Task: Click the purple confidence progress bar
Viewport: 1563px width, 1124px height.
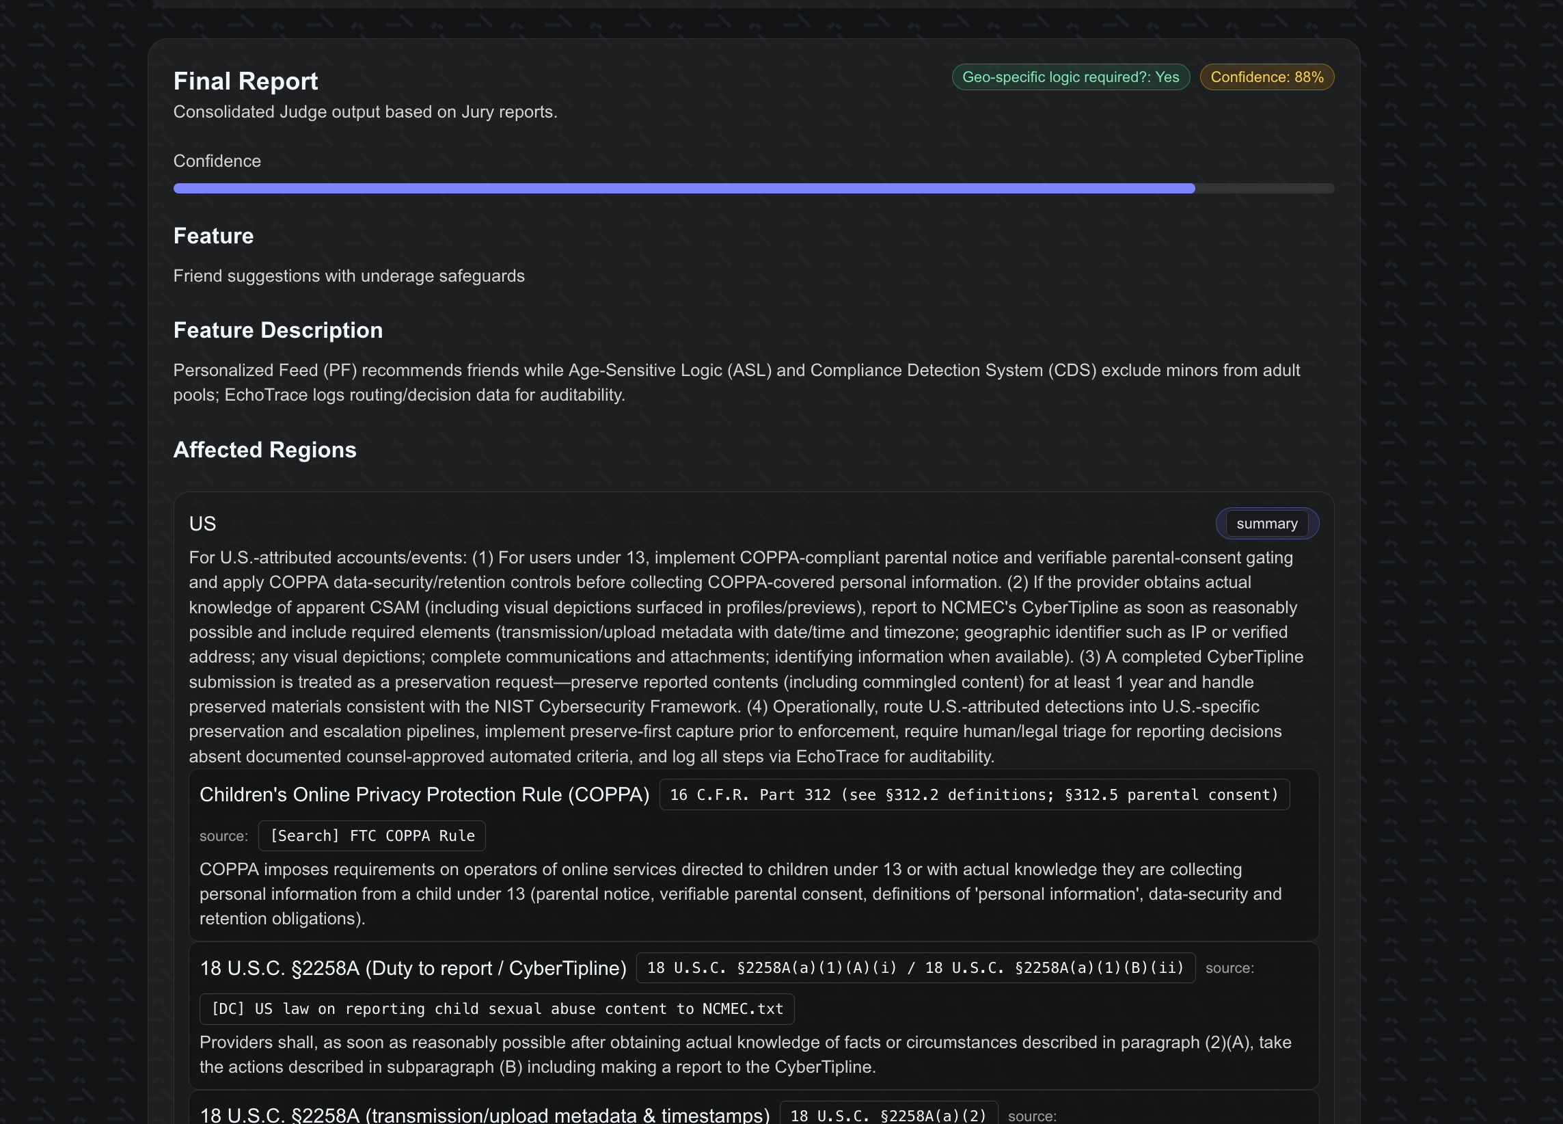Action: (x=683, y=188)
